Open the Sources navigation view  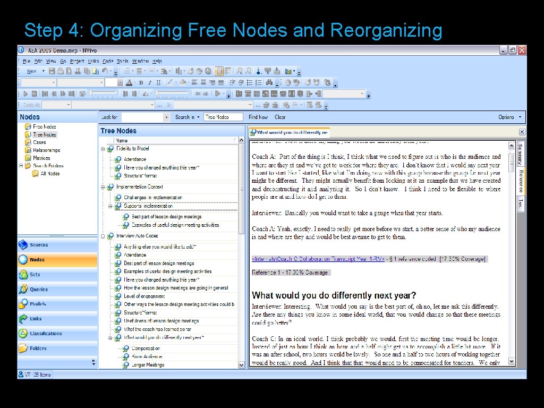pos(57,245)
